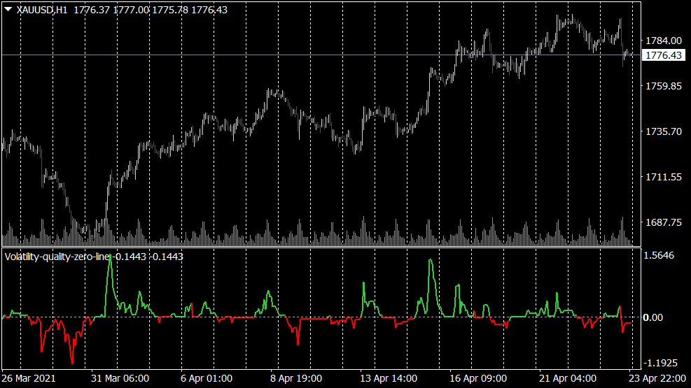The height and width of the screenshot is (388, 691).
Task: Click the deepest red indicator trough
Action: pyautogui.click(x=71, y=362)
